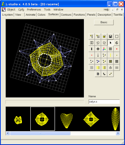
Task: Select the circular rotate tool
Action: tap(117, 43)
